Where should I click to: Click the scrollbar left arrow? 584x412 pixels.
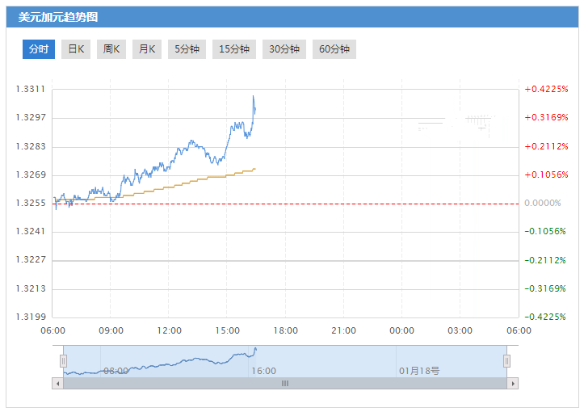58,384
